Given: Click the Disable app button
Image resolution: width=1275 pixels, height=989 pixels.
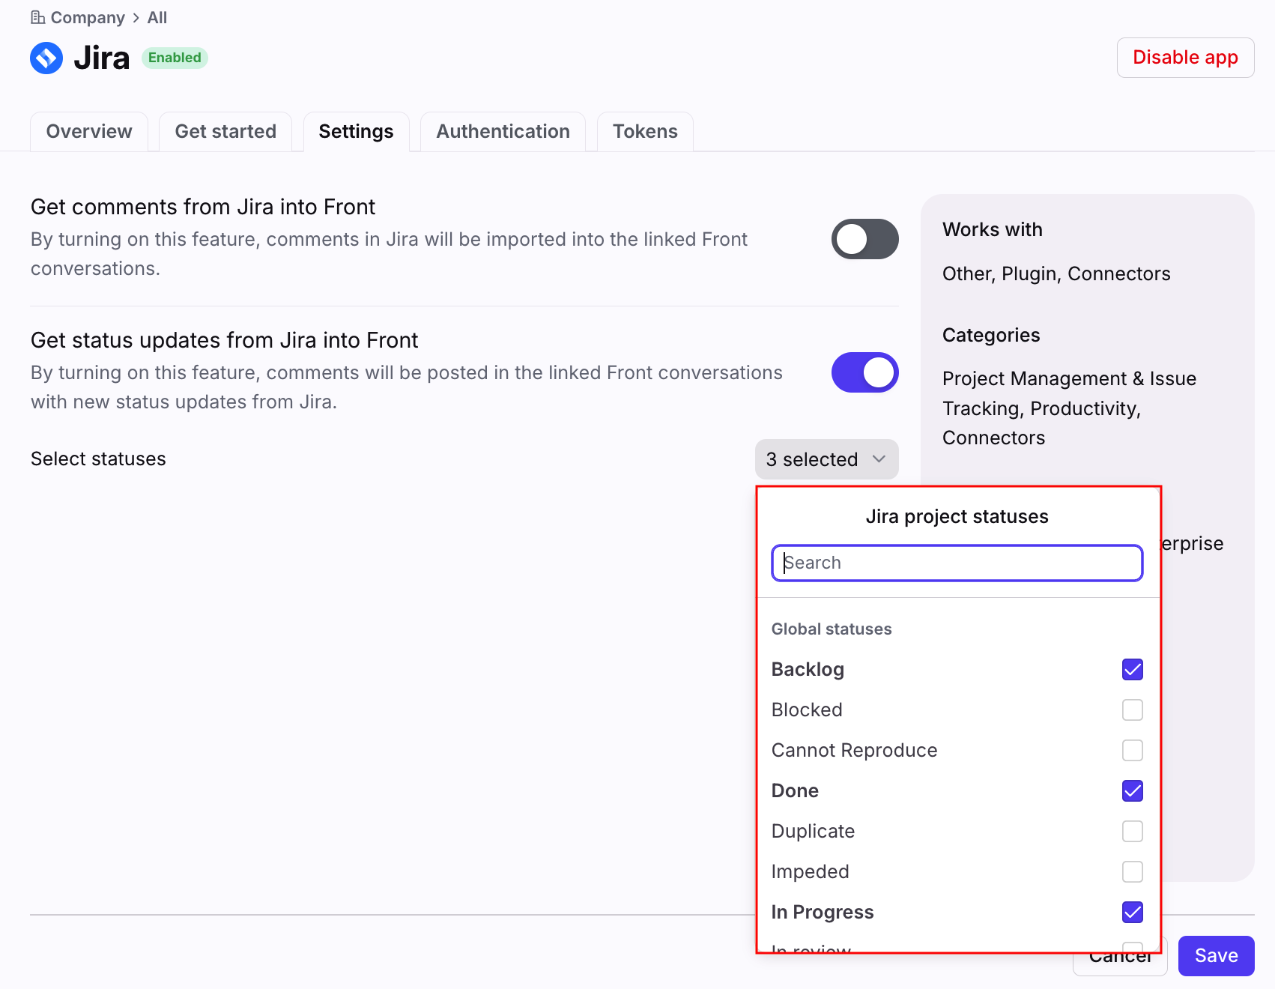Looking at the screenshot, I should point(1185,58).
